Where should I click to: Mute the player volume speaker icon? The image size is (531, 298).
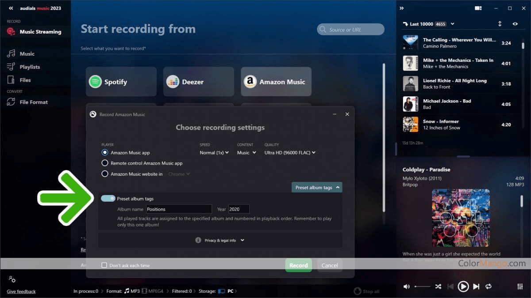407,287
